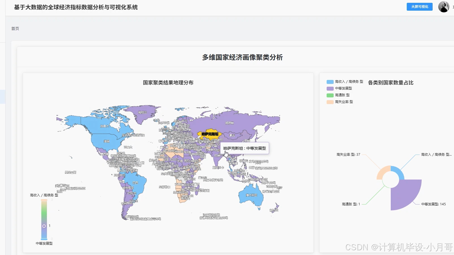The width and height of the screenshot is (454, 255).
Task: Toggle the 高通胀 型 legend item
Action: click(x=338, y=95)
